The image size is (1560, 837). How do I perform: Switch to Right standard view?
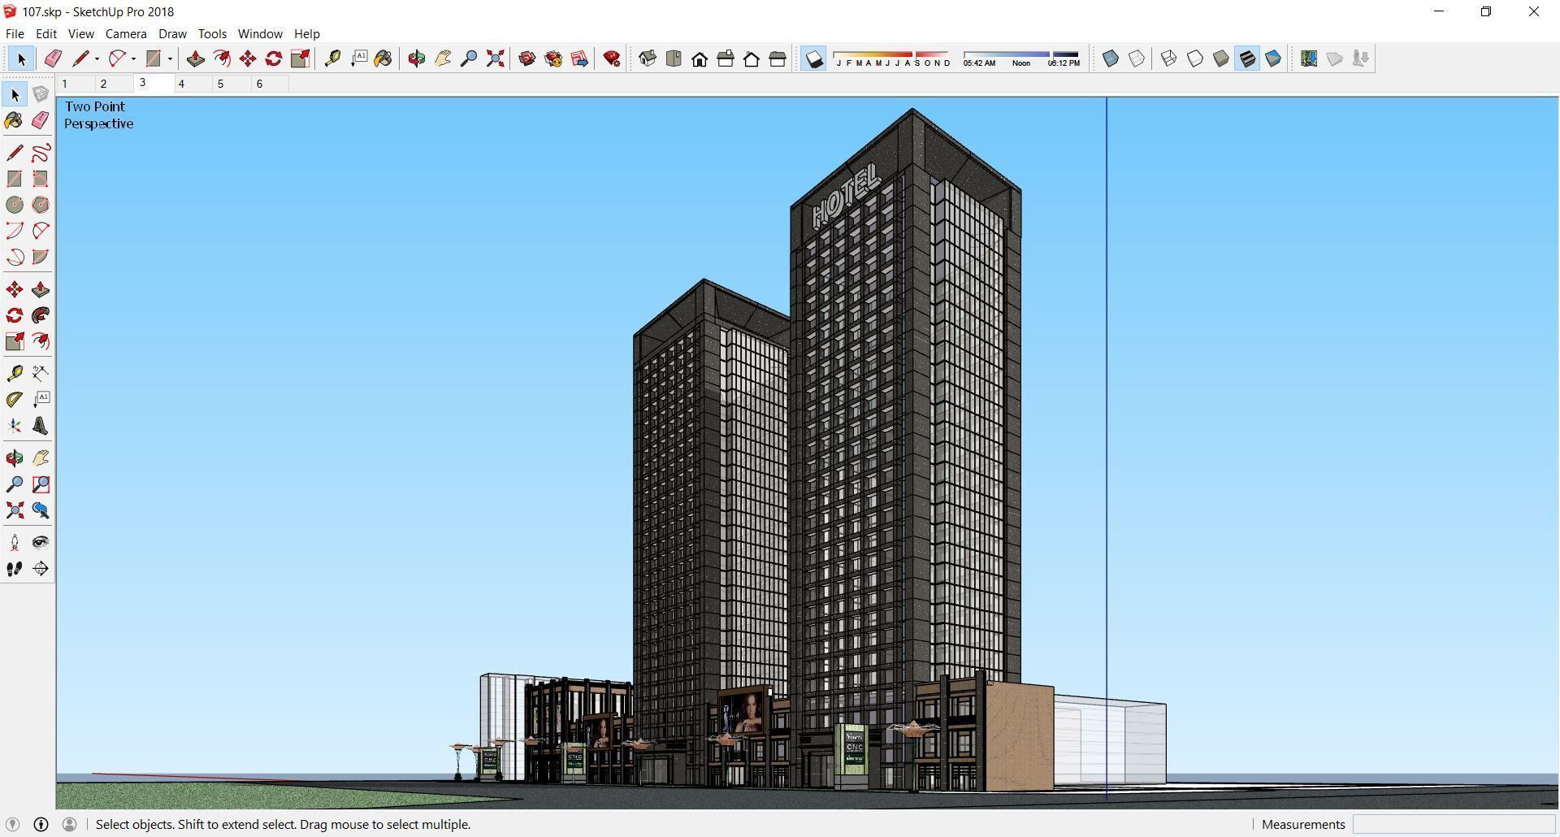[x=726, y=59]
